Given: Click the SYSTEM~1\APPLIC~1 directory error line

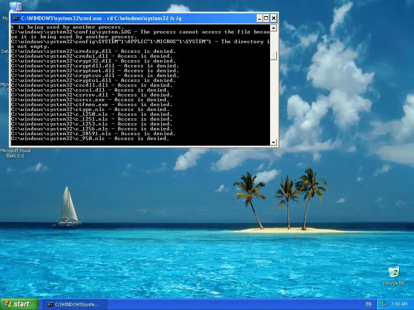Looking at the screenshot, I should (x=140, y=44).
